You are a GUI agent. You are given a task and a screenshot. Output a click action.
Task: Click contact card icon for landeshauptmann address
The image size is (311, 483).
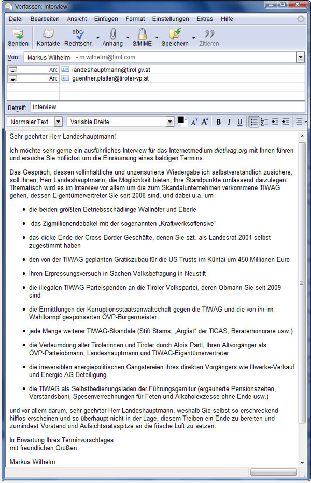[65, 70]
